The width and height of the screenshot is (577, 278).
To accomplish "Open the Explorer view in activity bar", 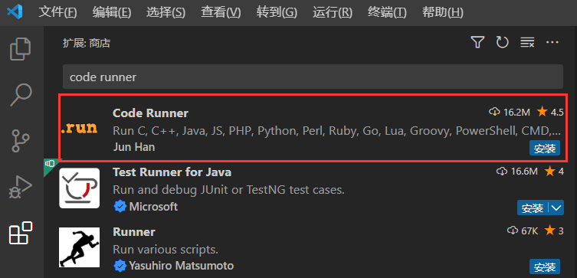I will pyautogui.click(x=21, y=48).
